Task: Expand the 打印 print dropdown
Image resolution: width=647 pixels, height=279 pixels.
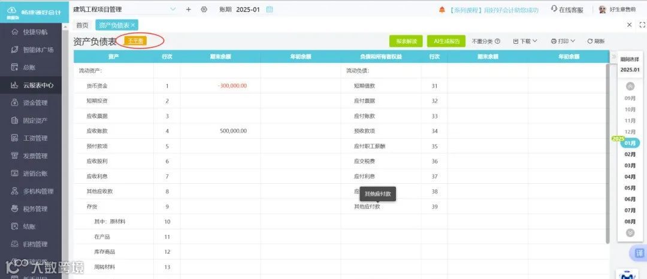Action: (x=563, y=41)
